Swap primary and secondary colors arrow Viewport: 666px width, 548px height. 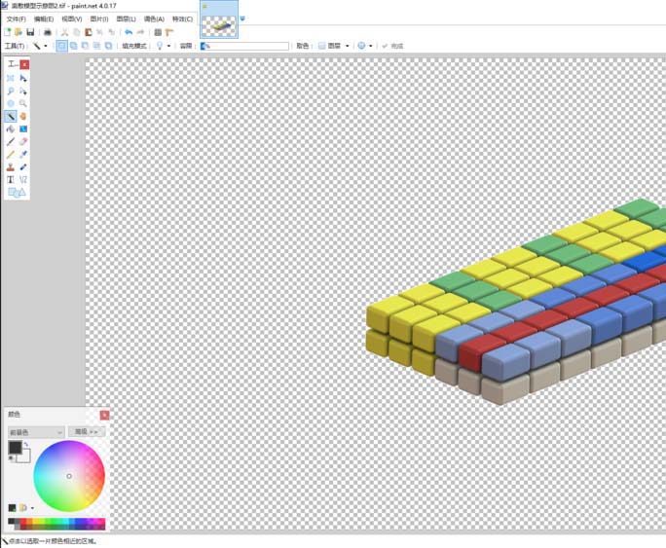26,445
